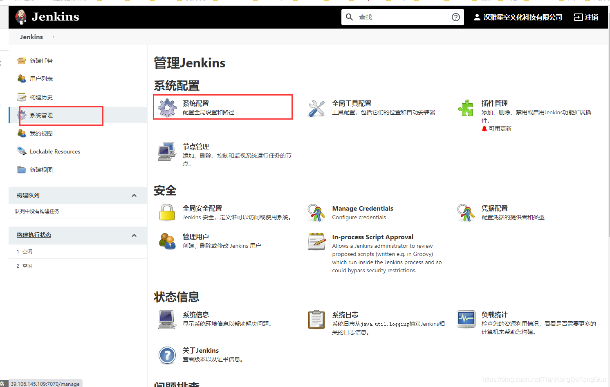Click the 关于Jenkins question mark icon
The width and height of the screenshot is (610, 387).
167,355
